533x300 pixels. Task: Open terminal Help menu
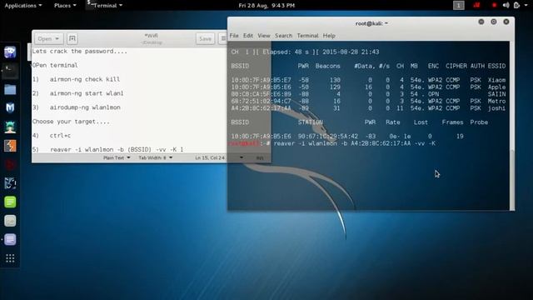[329, 35]
